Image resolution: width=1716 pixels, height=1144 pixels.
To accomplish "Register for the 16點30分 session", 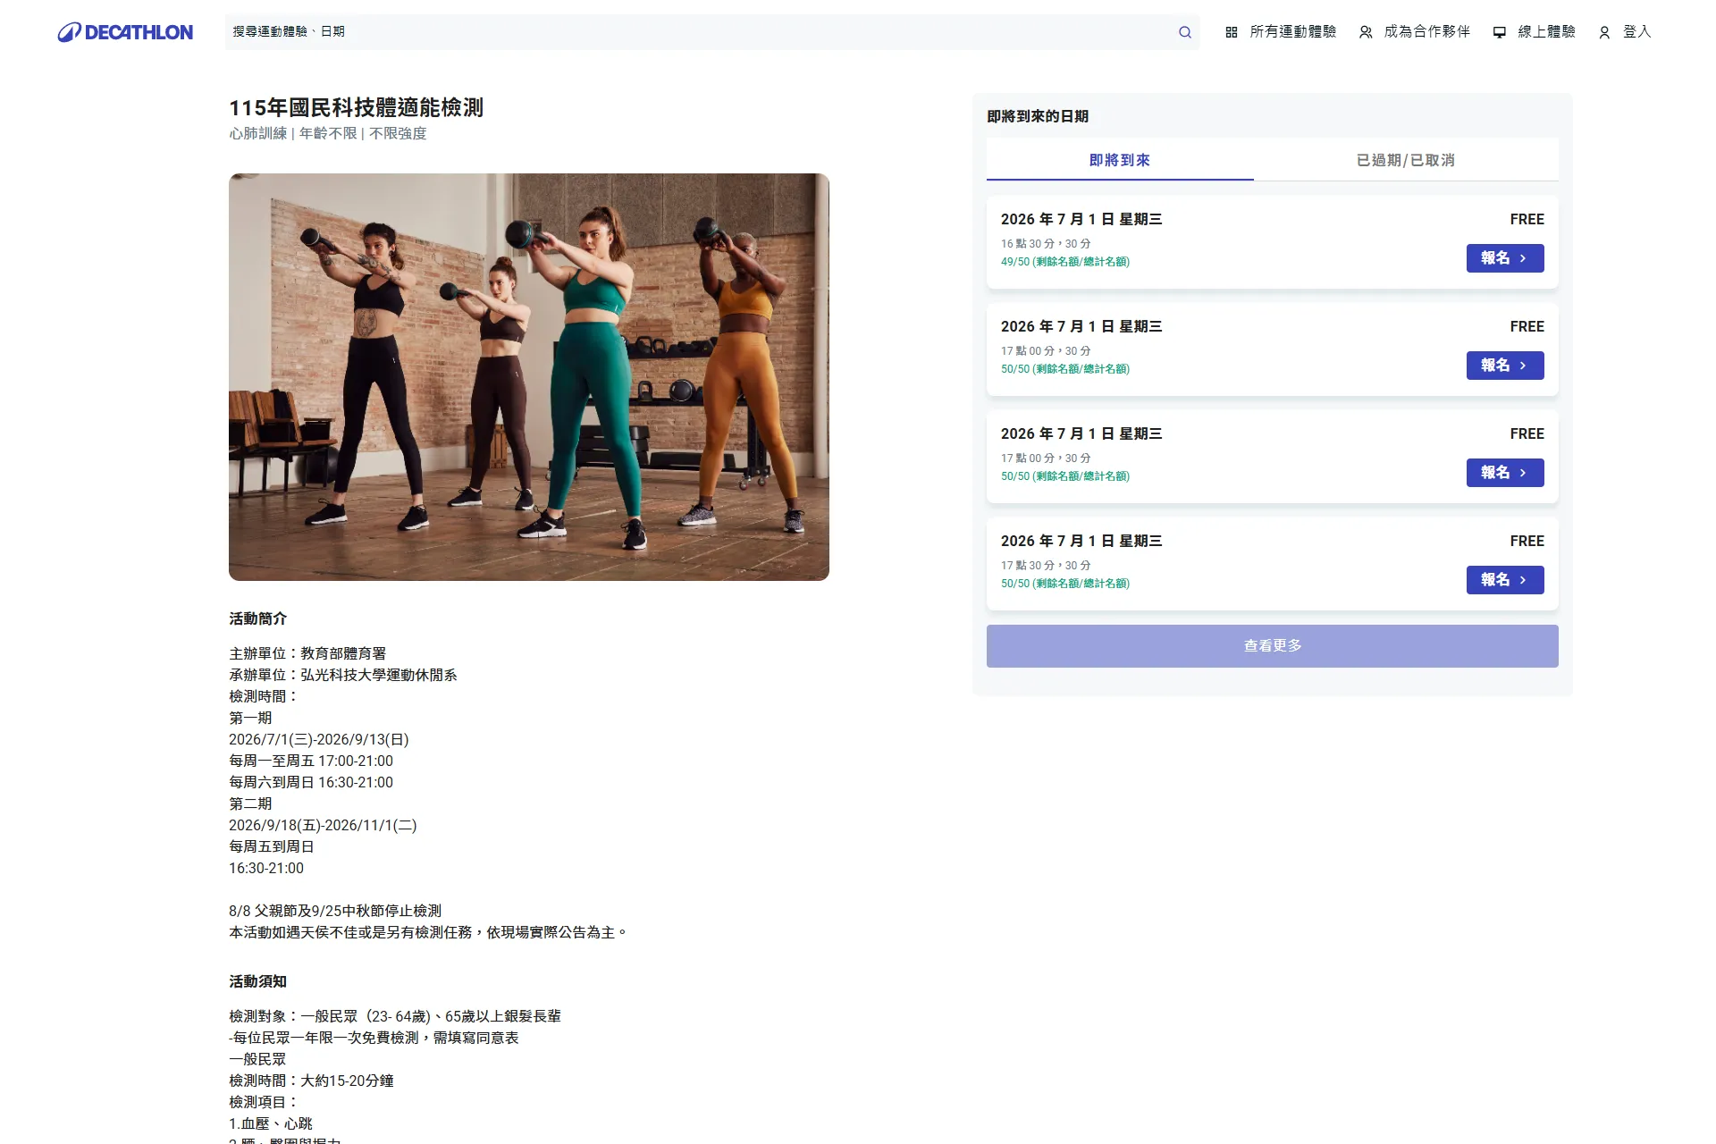I will click(x=1505, y=258).
